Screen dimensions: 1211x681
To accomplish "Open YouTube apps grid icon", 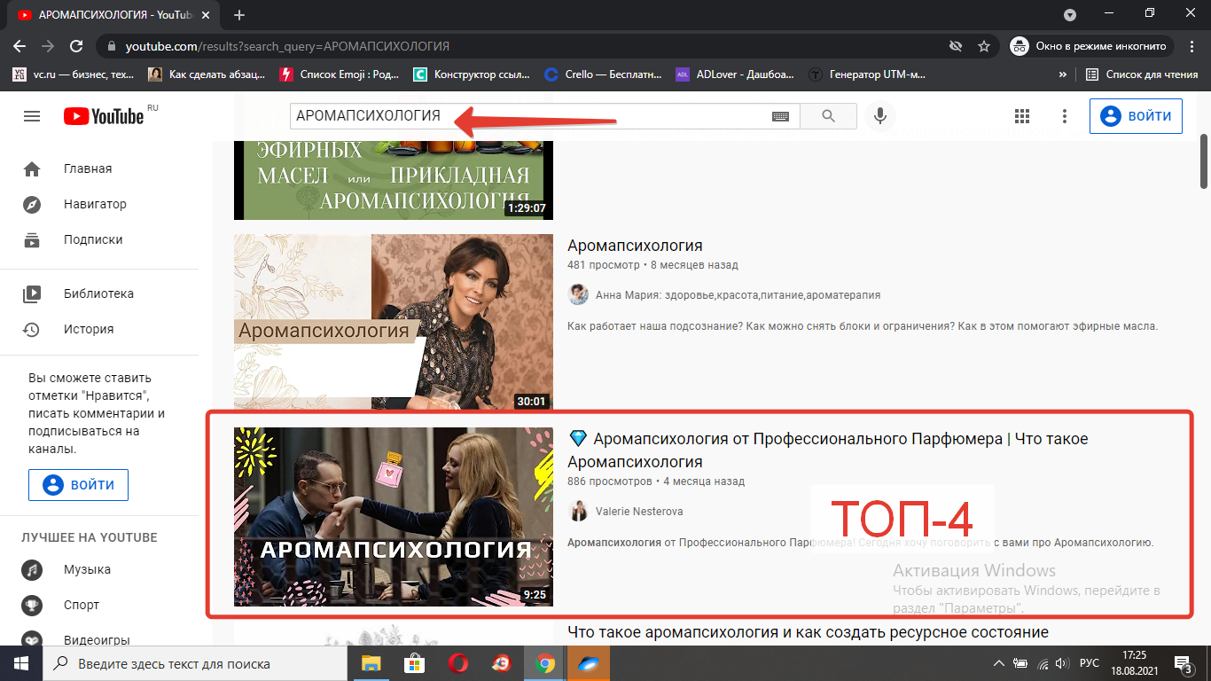I will pos(1022,116).
